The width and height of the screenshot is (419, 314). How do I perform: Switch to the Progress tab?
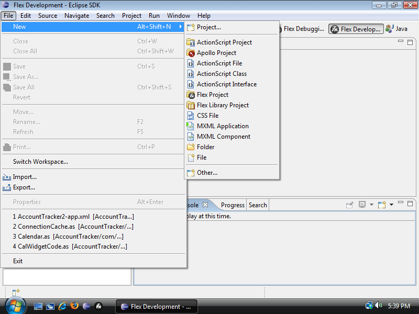point(233,205)
